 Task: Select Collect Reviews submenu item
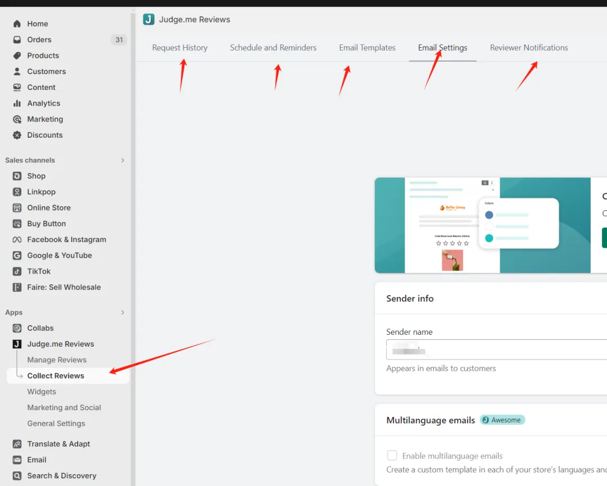pos(56,376)
